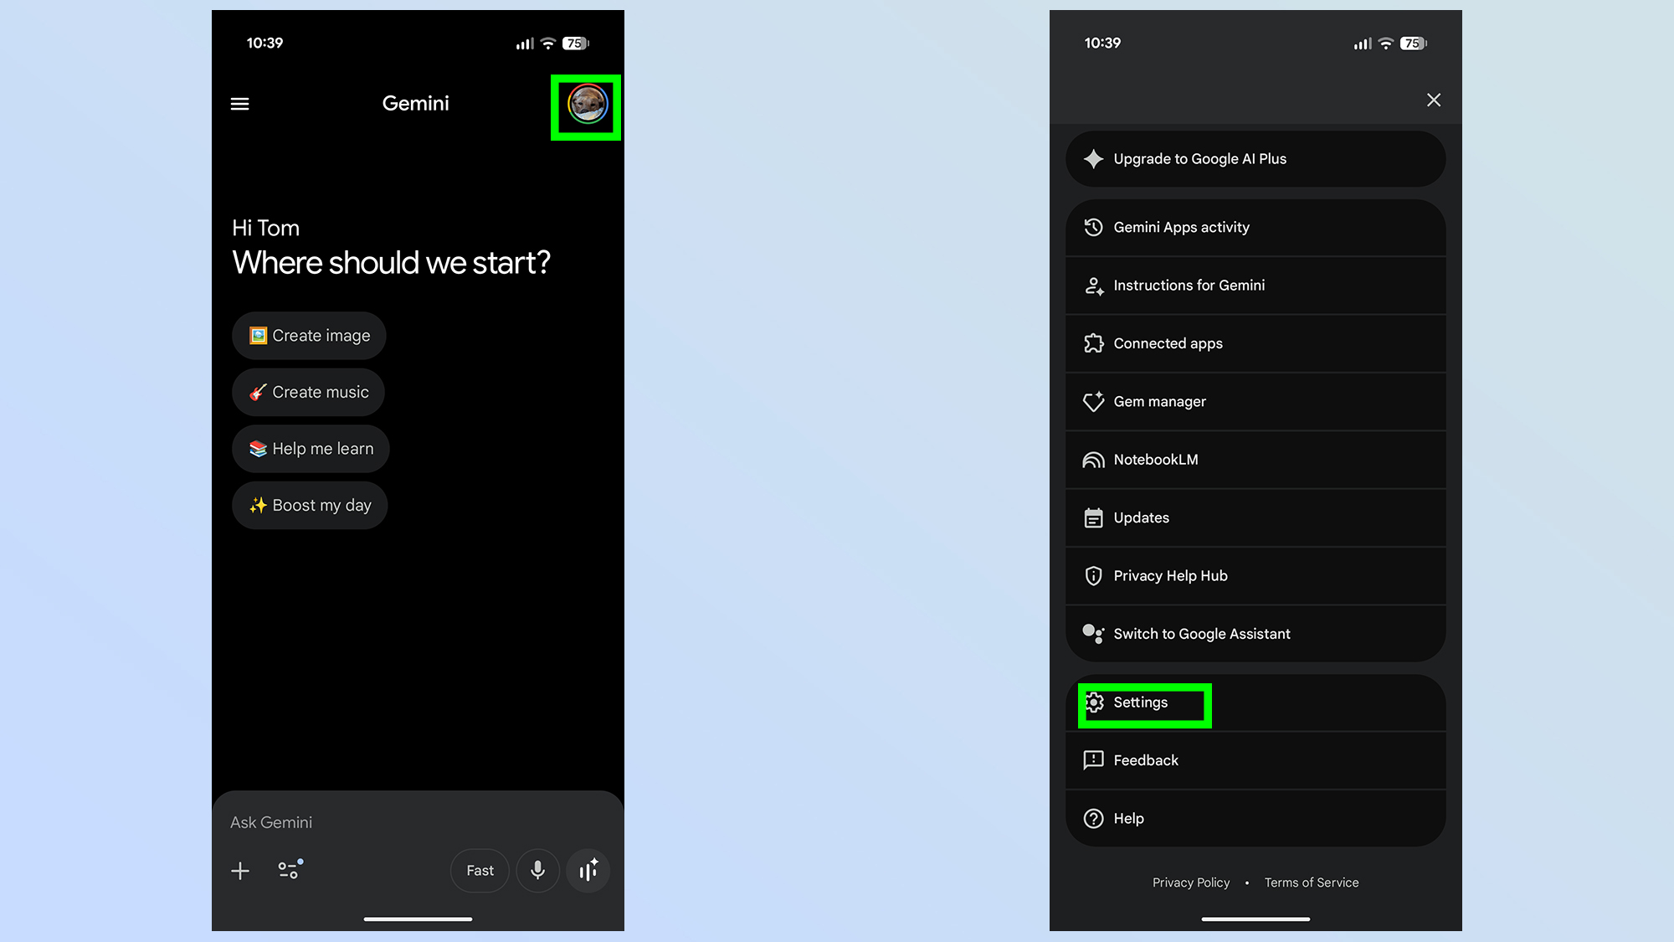The image size is (1674, 942).
Task: Focus the Ask Gemini text field
Action: pos(402,822)
